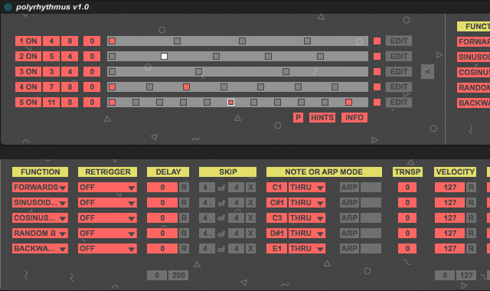
Task: Toggle the white active step in row 2
Action: click(164, 56)
